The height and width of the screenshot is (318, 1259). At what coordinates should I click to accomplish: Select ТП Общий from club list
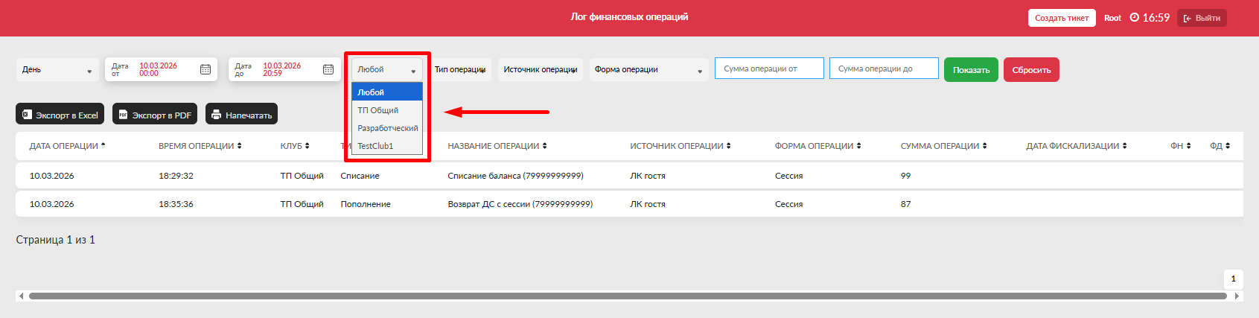(x=378, y=110)
